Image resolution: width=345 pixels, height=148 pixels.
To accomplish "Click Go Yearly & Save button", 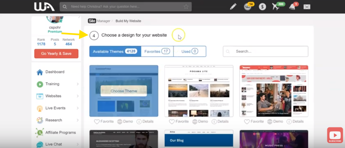I will (56, 54).
